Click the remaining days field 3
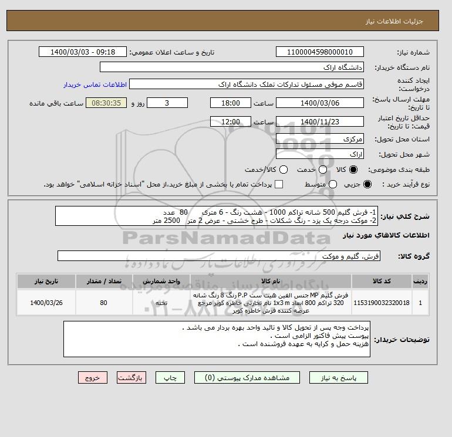452x437 pixels. [x=167, y=103]
